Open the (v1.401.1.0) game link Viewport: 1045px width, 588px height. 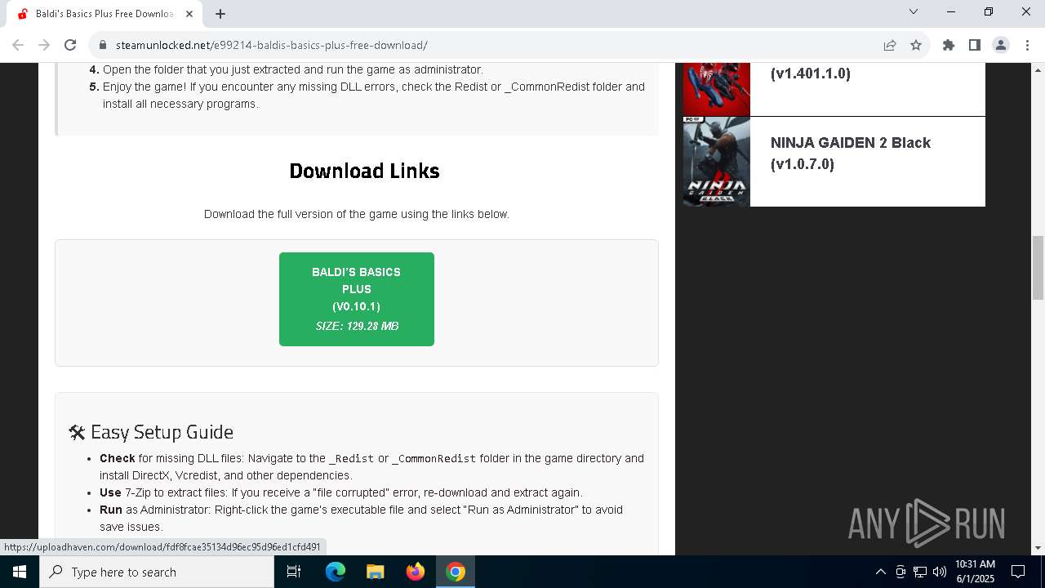pos(811,73)
